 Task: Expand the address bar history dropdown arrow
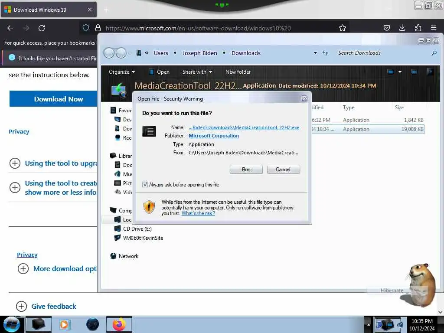click(315, 53)
